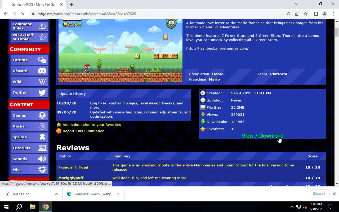Open the Chrome profile avatar
Viewport: 339px width, 212px height.
click(324, 14)
